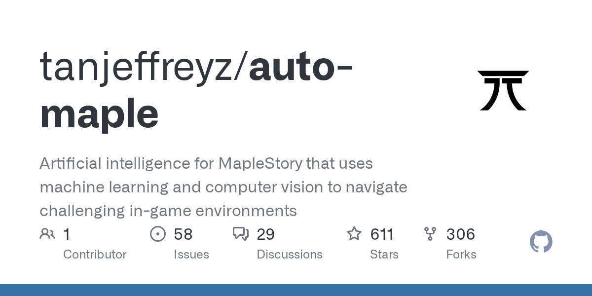
Task: Click the "Forks" label
Action: tap(461, 255)
